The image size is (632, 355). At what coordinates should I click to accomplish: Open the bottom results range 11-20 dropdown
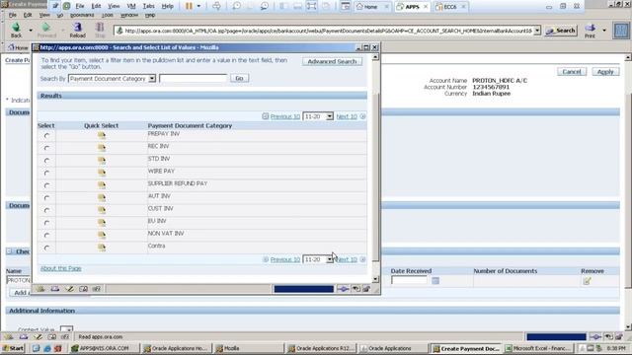330,259
